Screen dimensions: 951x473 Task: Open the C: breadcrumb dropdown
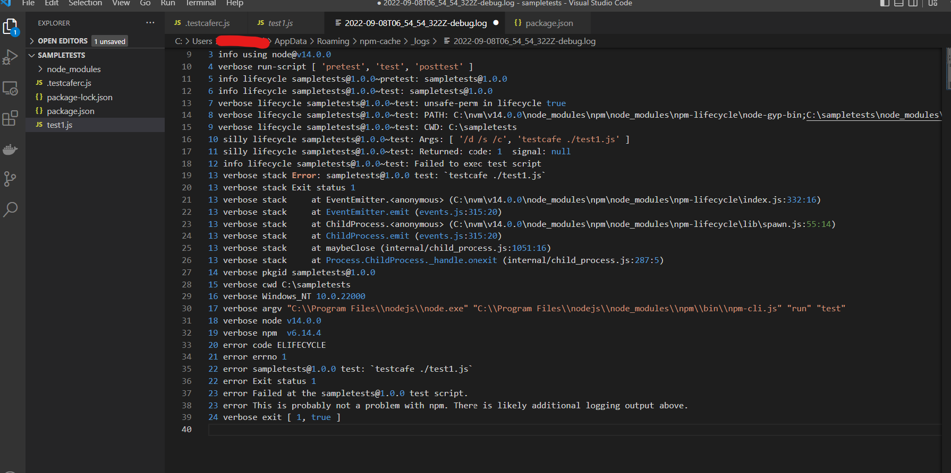pyautogui.click(x=179, y=41)
